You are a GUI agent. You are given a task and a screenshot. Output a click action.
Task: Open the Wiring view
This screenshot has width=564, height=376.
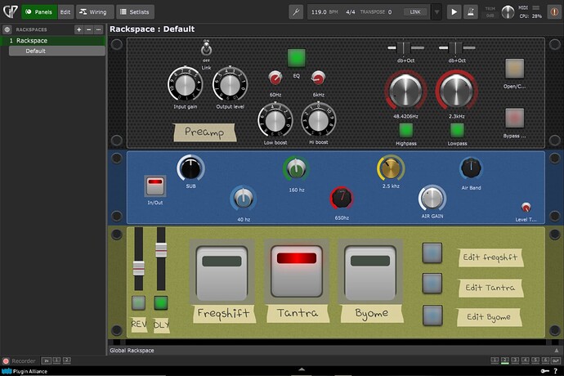[x=95, y=12]
